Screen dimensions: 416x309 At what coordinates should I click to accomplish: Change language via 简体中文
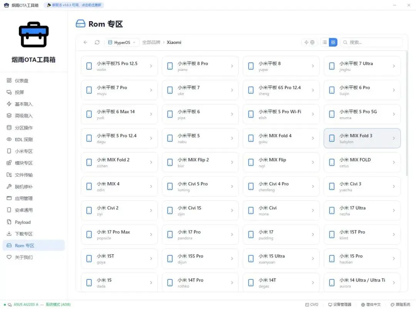pyautogui.click(x=371, y=304)
